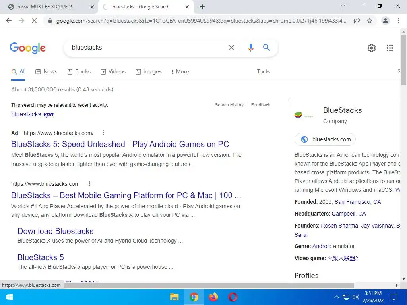The width and height of the screenshot is (407, 305).
Task: Click the URL address bar
Action: pyautogui.click(x=201, y=21)
